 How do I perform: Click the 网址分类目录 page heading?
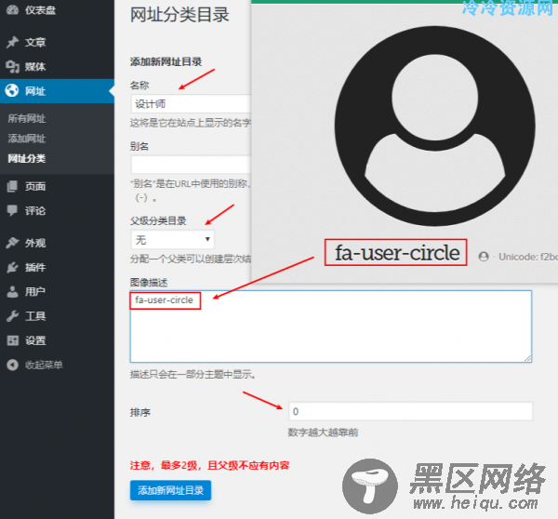tap(179, 15)
